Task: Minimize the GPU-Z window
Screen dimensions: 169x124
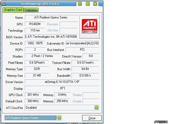Action: [80, 4]
